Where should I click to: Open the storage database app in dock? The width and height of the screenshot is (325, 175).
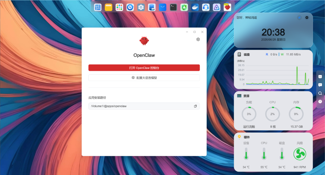tap(152, 7)
